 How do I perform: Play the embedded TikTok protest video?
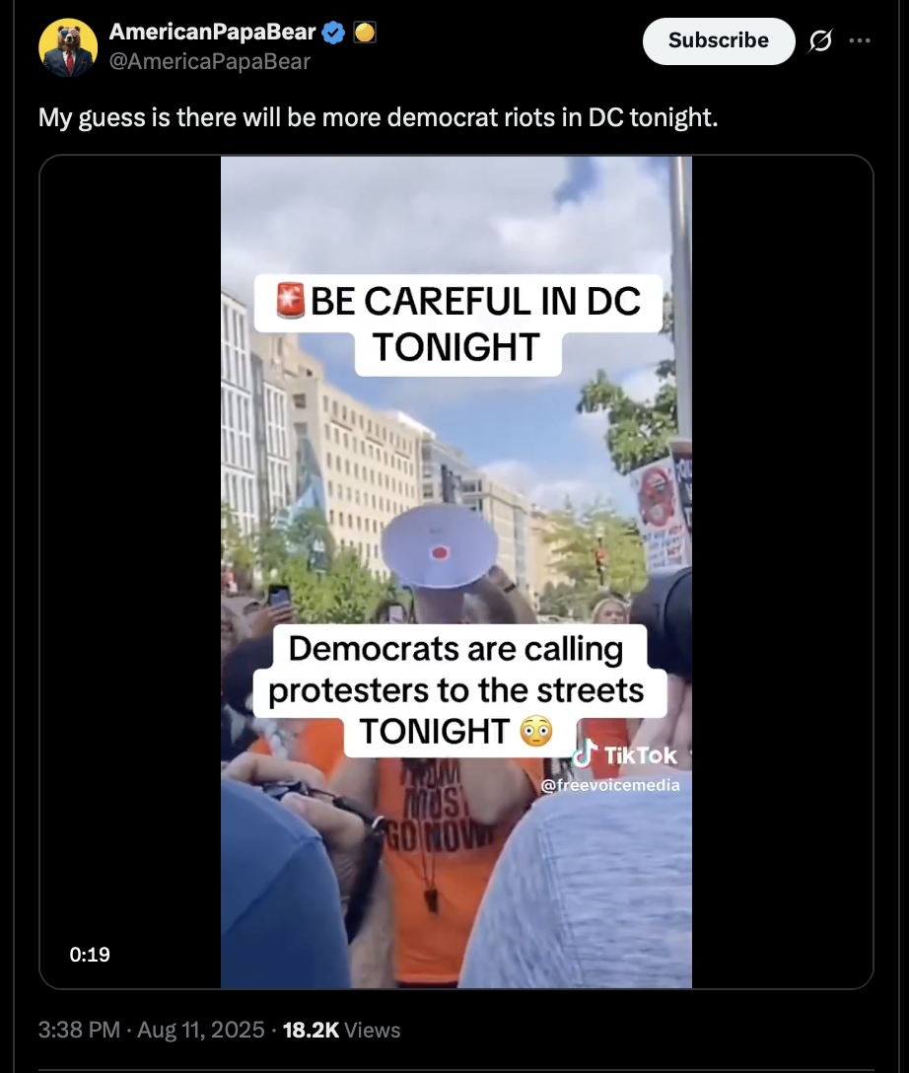456,572
